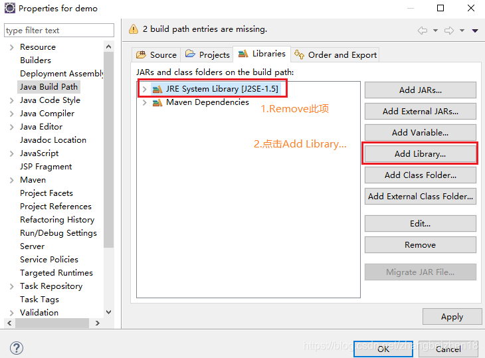Viewport: 485px width, 358px height.
Task: Click Add External Class Folder... button
Action: [x=421, y=197]
